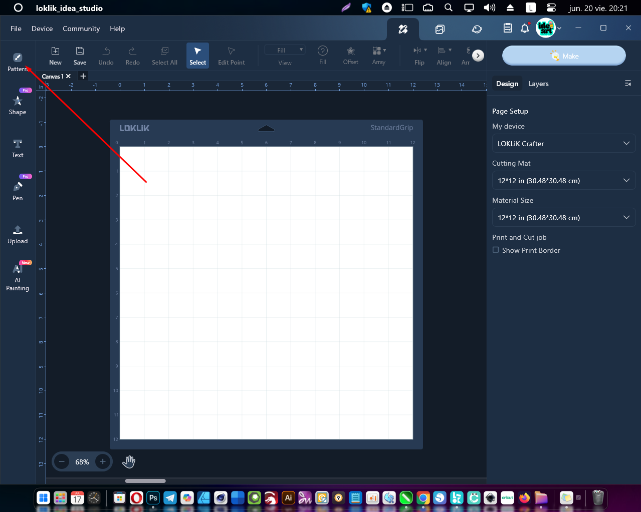Open the Shape tool

click(x=18, y=105)
